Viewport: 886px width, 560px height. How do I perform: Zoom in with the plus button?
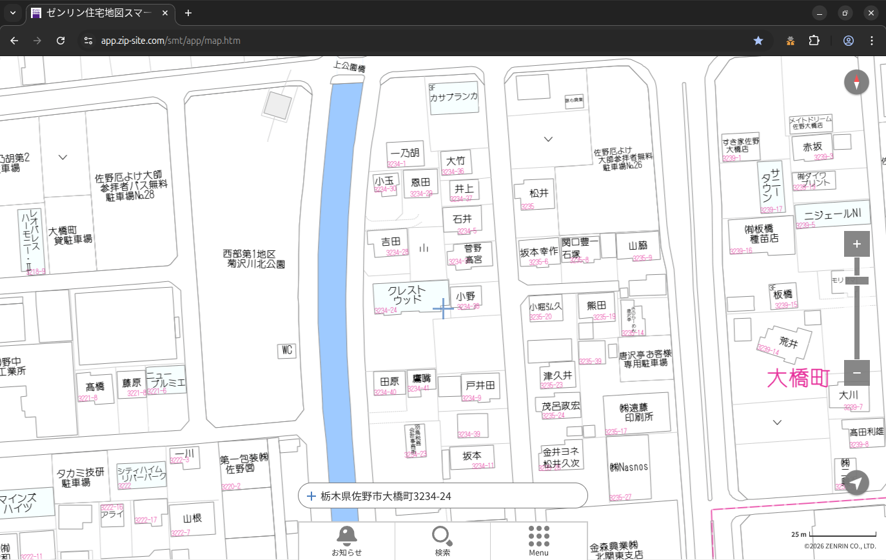tap(856, 244)
